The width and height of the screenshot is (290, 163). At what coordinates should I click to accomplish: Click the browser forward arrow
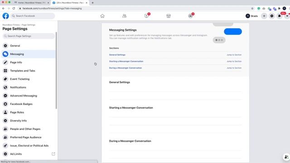9,8
